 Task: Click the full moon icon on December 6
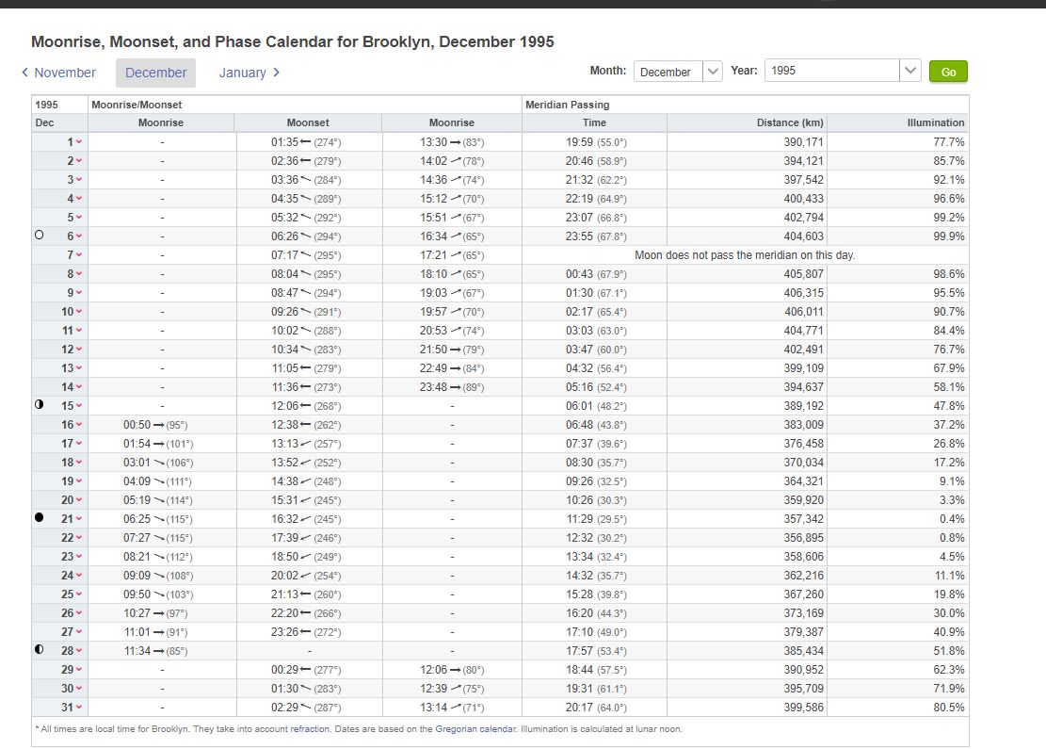coord(40,235)
